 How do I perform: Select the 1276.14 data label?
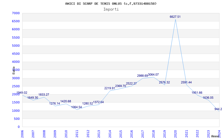click(55, 104)
